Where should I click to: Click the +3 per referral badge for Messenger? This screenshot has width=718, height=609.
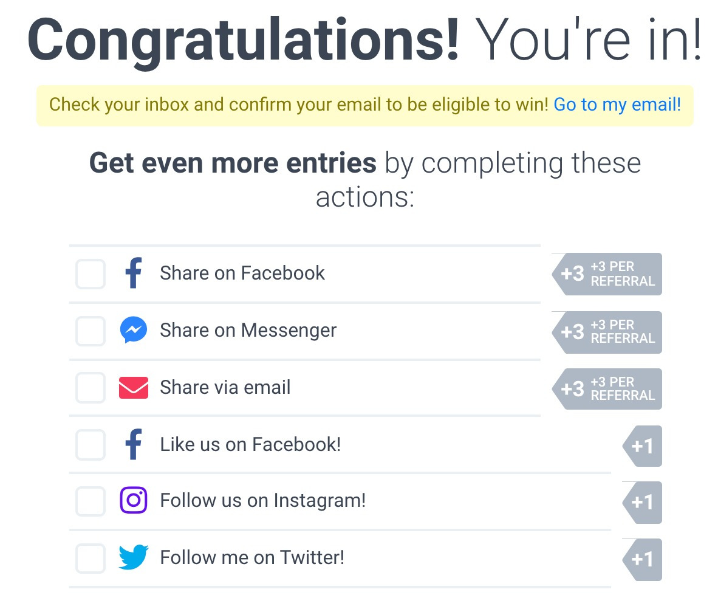[x=606, y=332]
